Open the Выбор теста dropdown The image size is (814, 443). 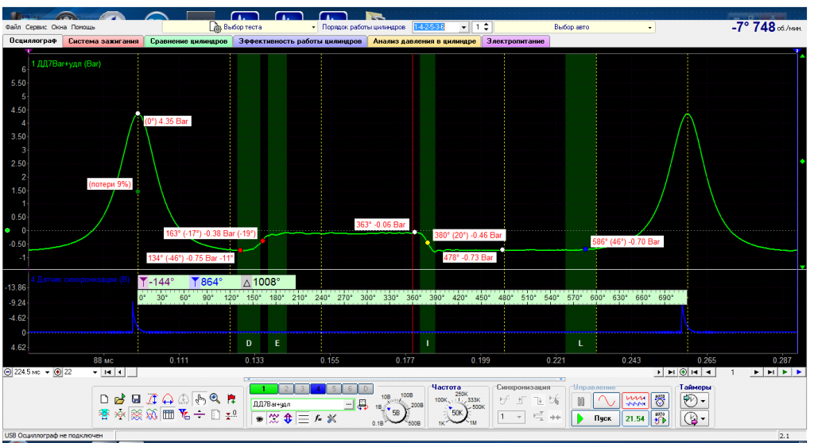pyautogui.click(x=313, y=27)
